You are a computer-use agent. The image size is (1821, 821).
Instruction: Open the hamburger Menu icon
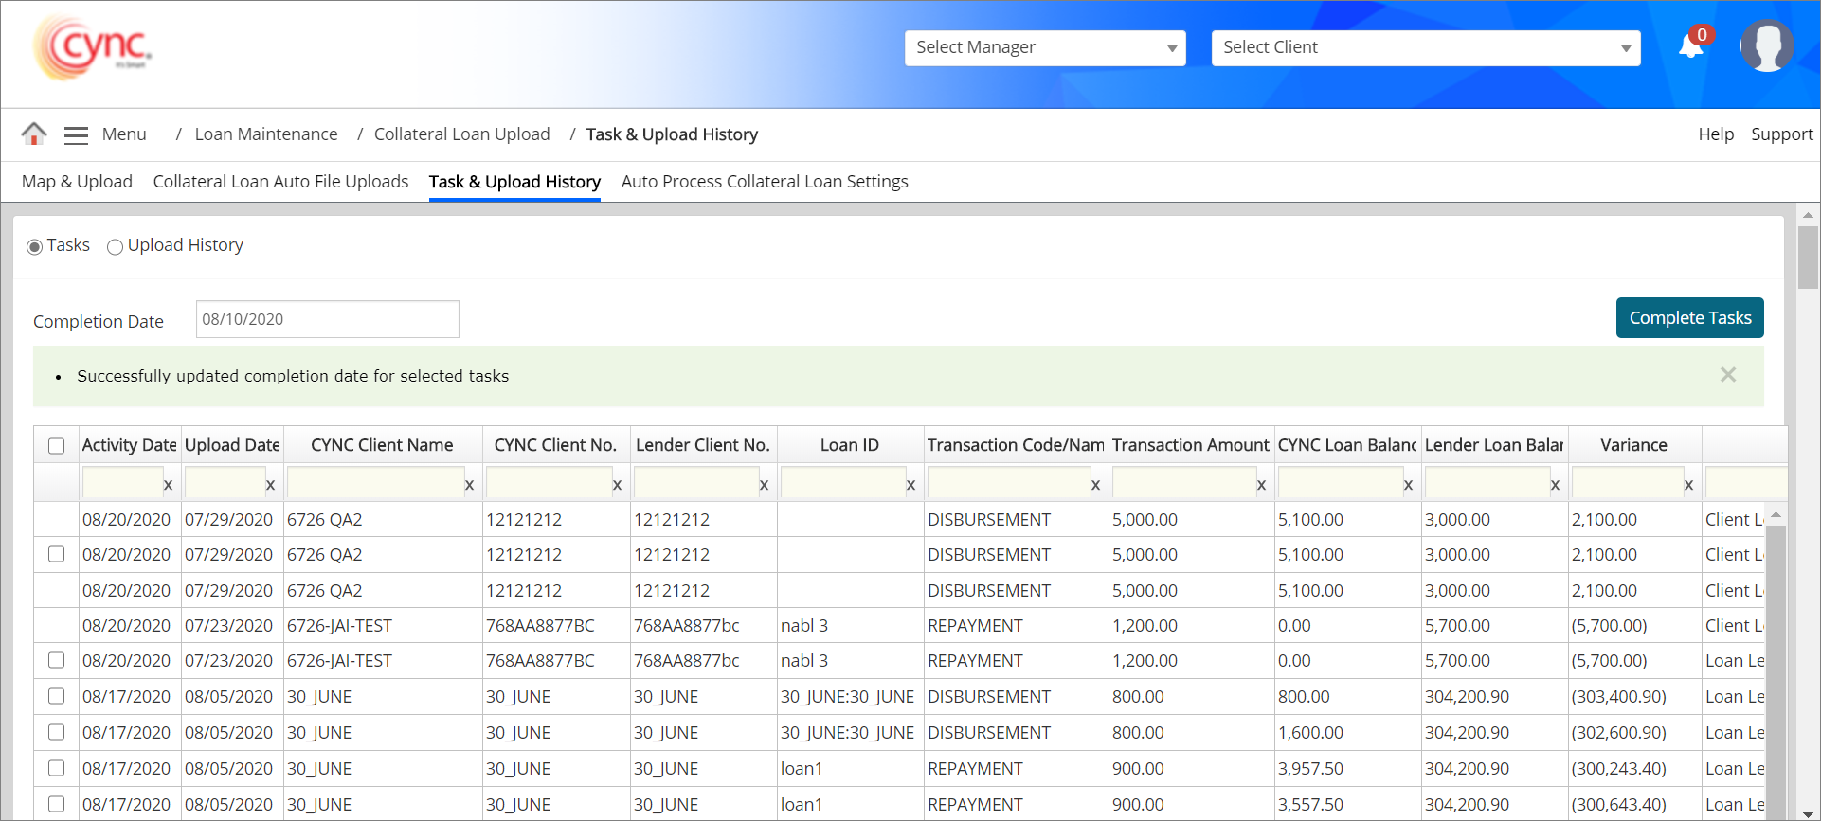(76, 135)
